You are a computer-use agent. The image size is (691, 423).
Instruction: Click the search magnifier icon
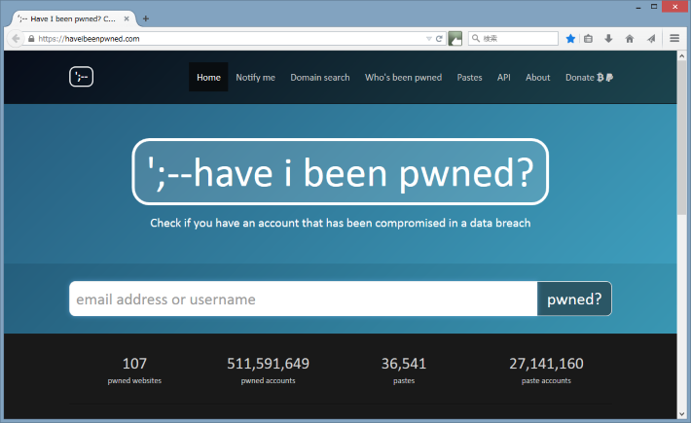coord(476,38)
